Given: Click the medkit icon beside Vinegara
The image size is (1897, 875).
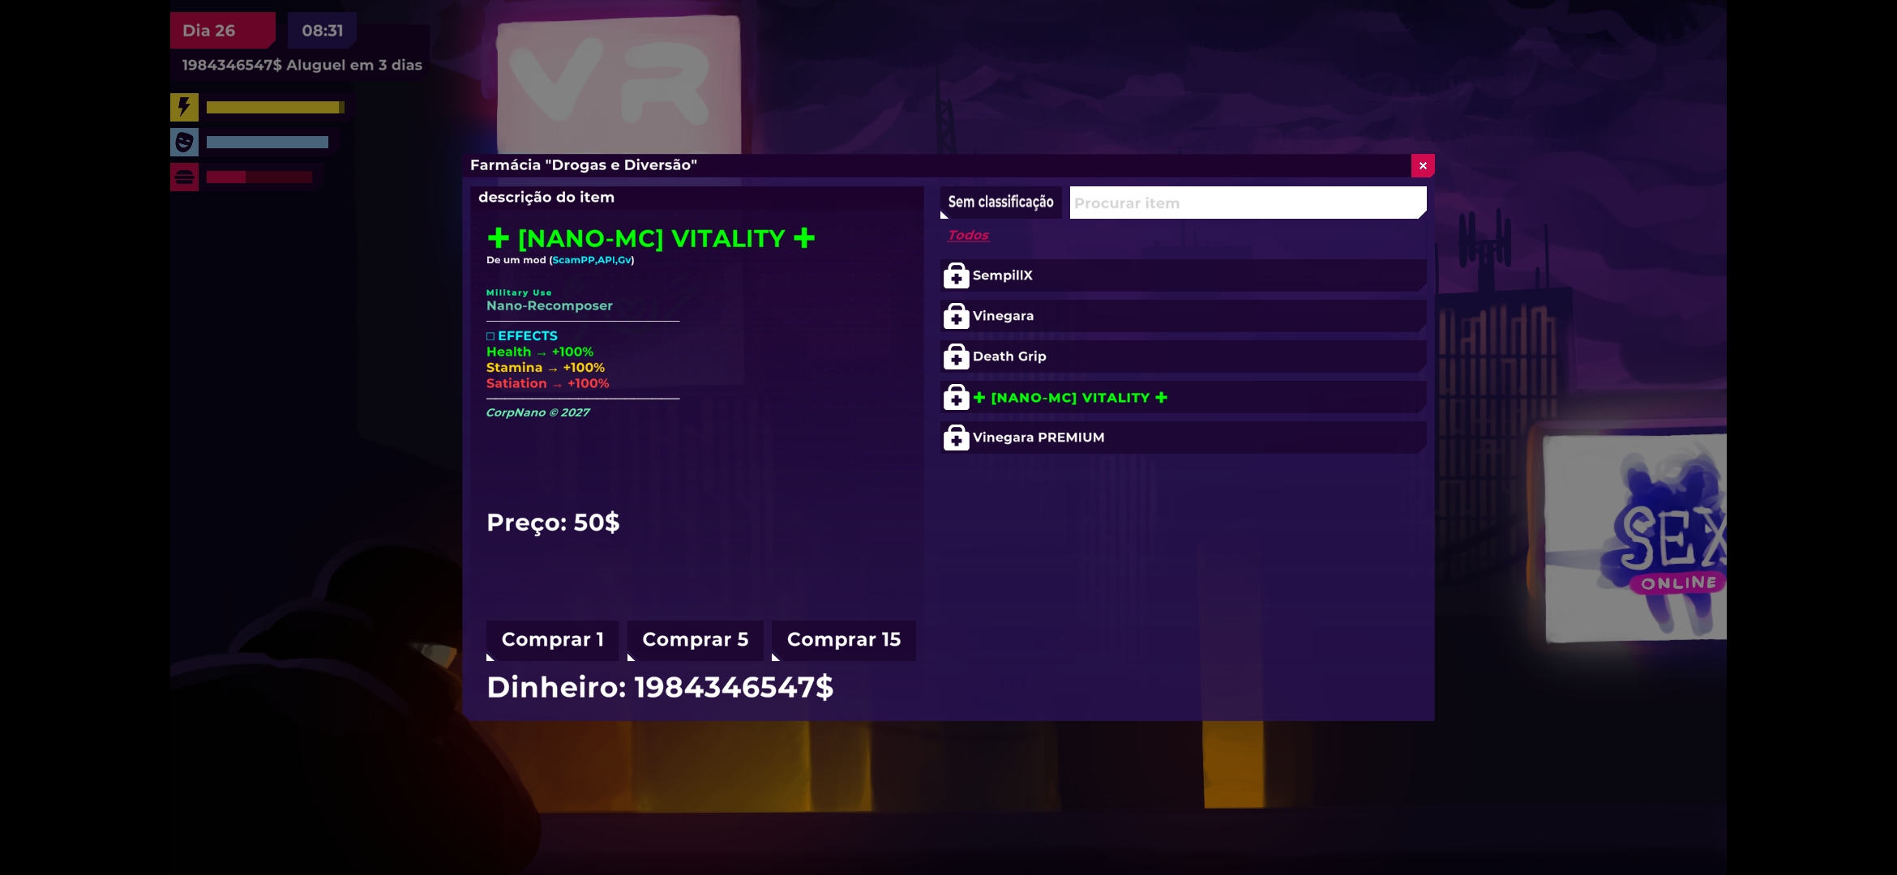Looking at the screenshot, I should [956, 317].
